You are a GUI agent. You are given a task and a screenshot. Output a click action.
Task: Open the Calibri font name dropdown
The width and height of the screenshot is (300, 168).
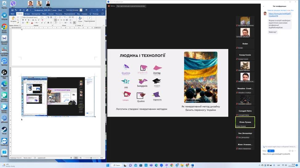tap(41, 17)
